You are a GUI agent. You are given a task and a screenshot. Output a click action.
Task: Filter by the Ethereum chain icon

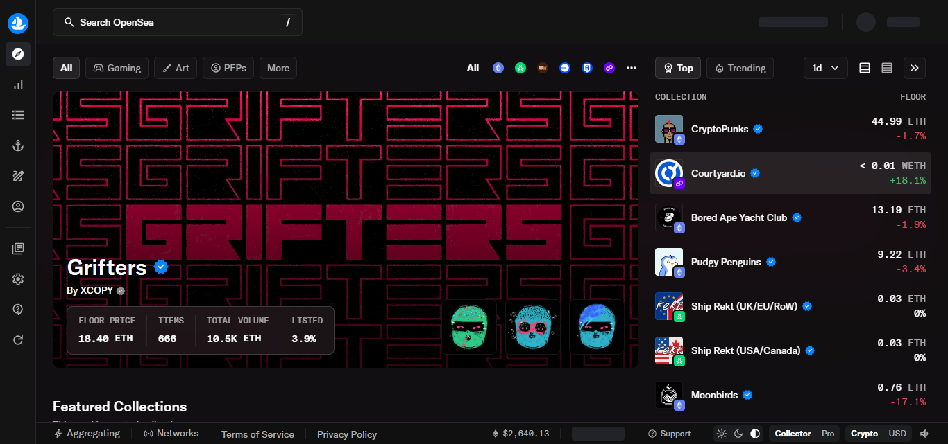tap(498, 68)
